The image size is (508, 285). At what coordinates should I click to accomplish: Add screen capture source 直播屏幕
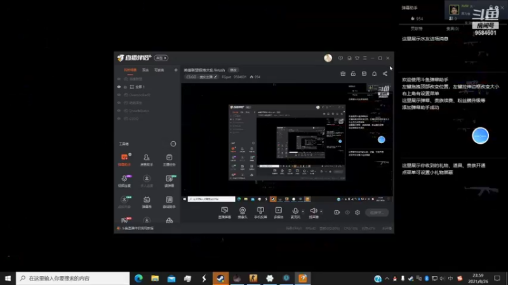coord(225,213)
